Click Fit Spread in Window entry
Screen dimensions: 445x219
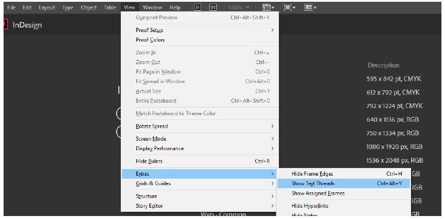click(x=200, y=81)
